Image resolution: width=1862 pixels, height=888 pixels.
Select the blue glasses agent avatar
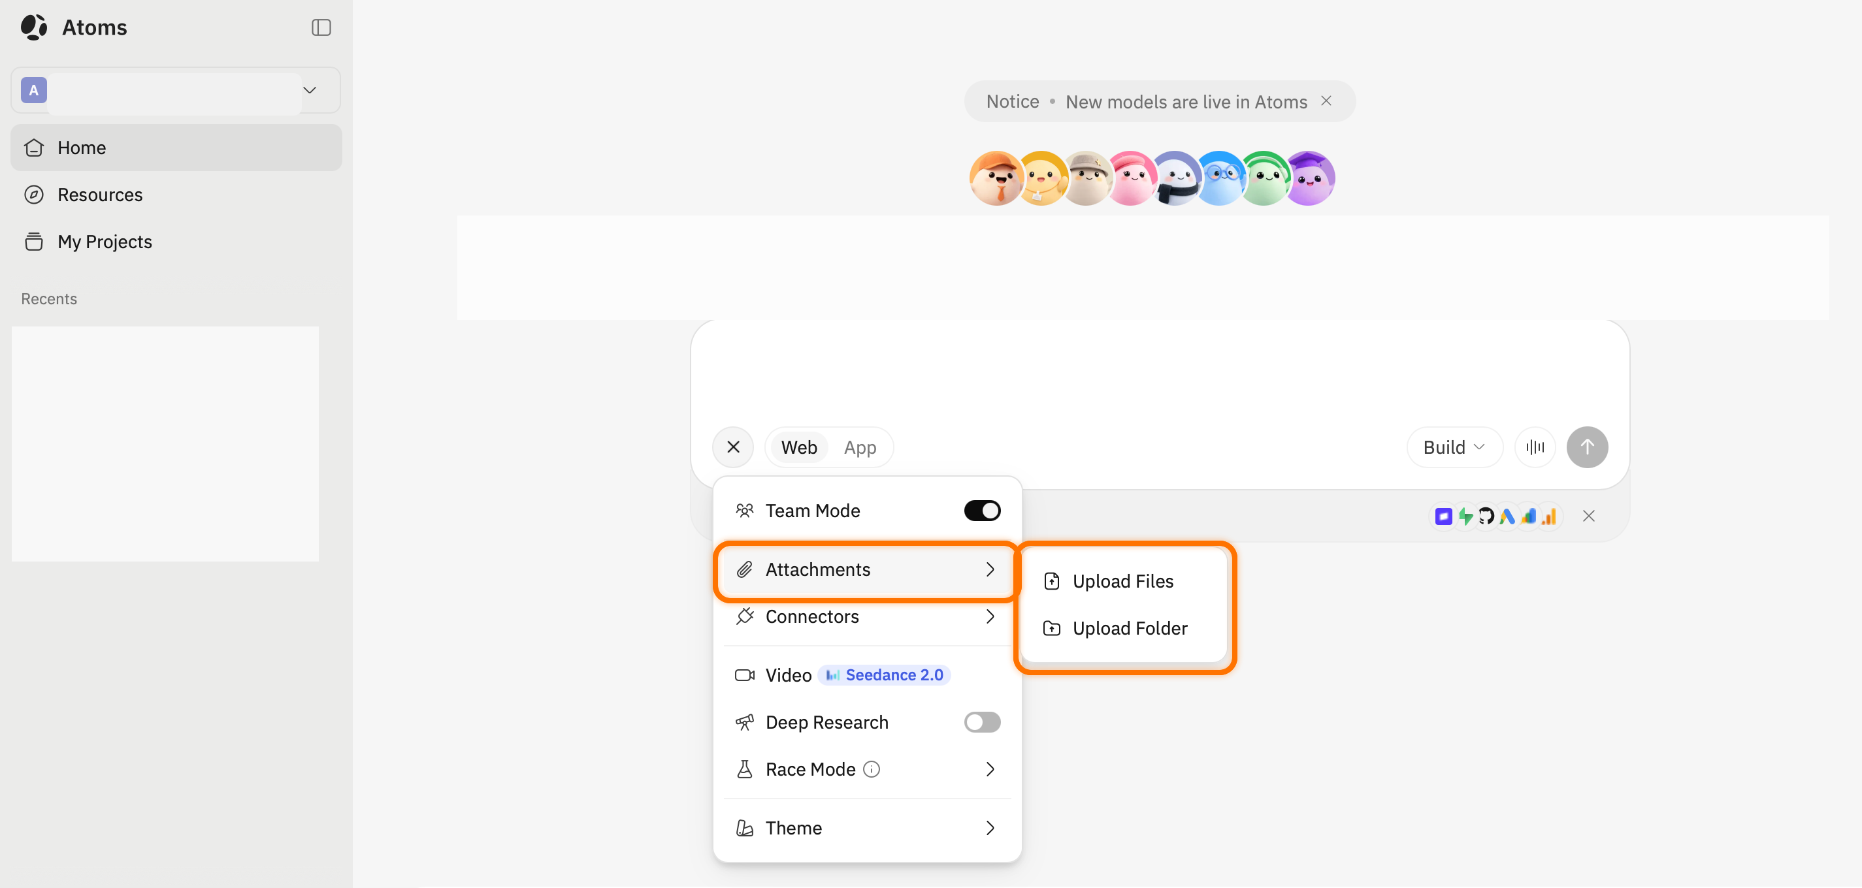coord(1220,178)
